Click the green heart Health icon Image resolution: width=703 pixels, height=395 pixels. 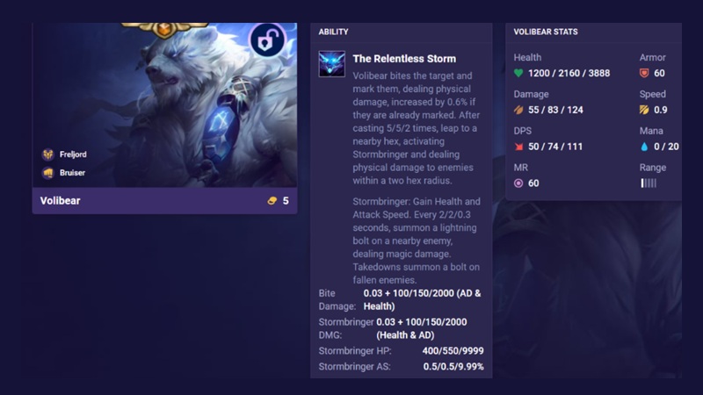click(518, 73)
